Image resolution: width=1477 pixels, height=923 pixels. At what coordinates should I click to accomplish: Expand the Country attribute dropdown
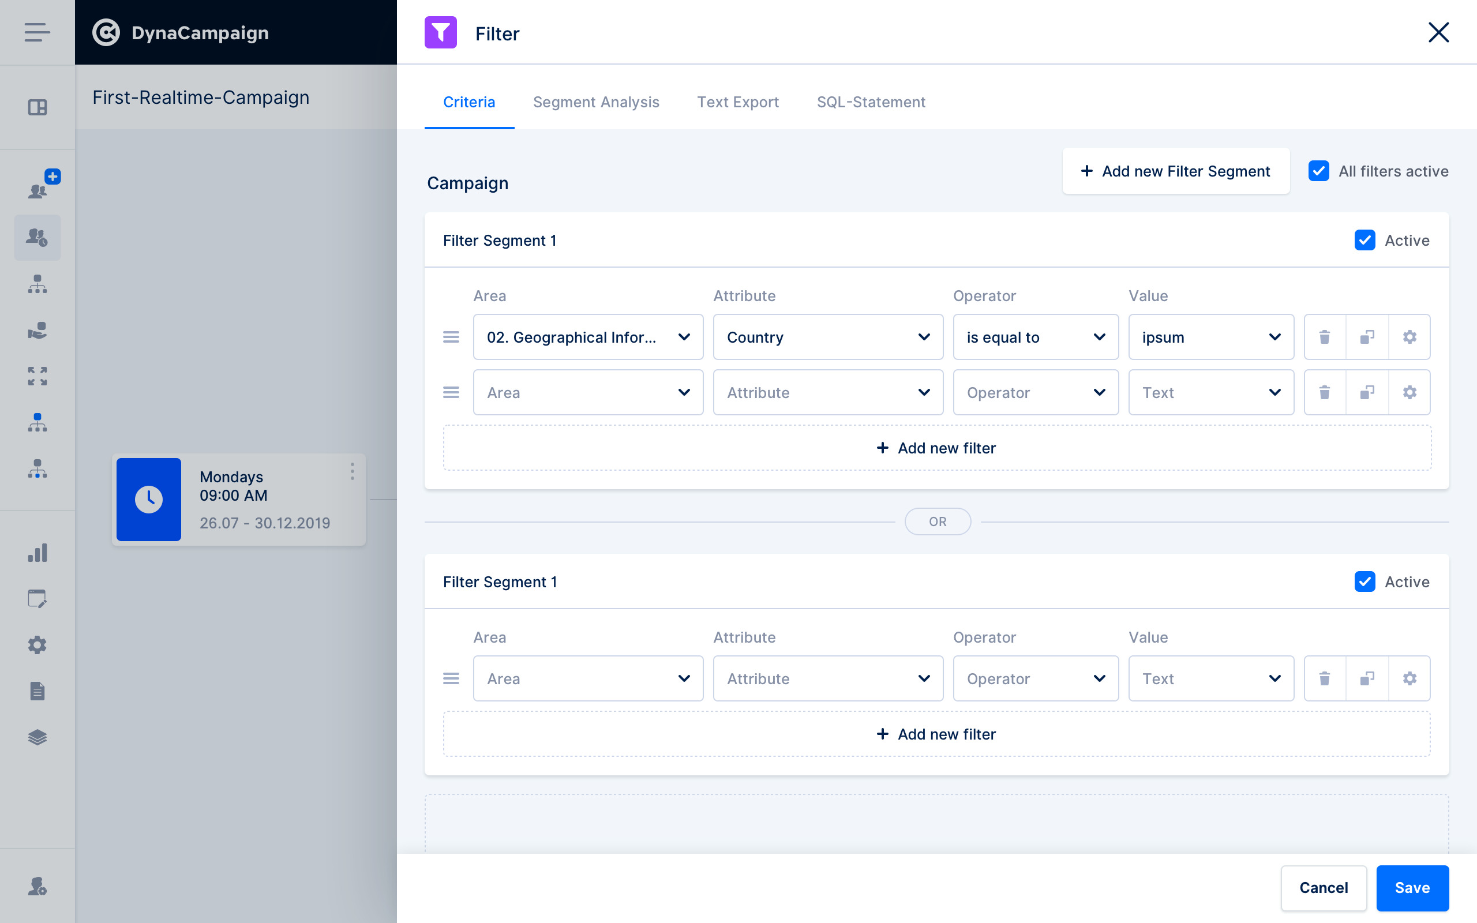click(827, 337)
